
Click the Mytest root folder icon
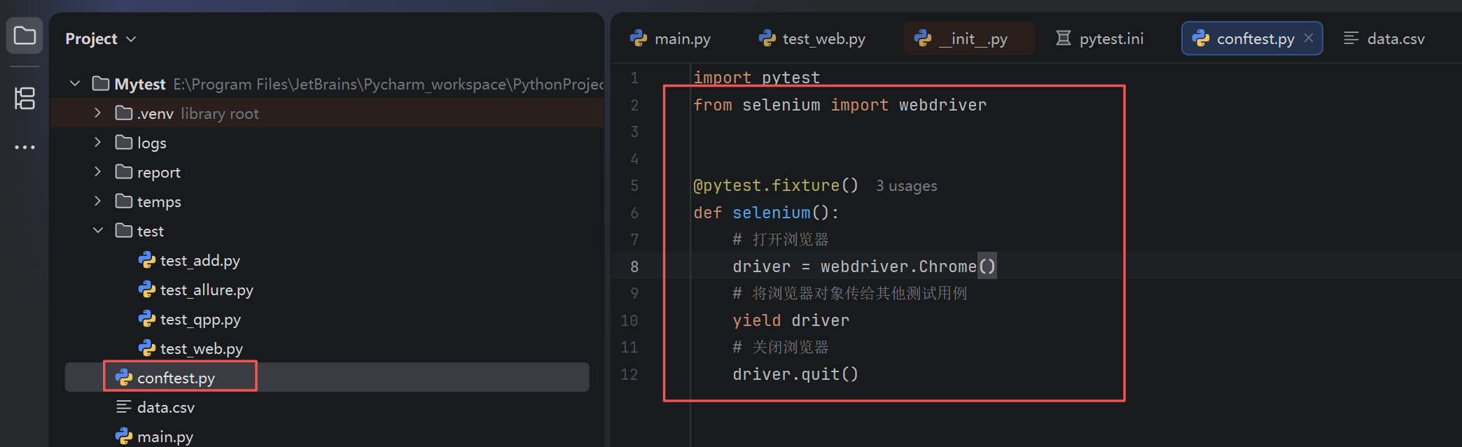tap(101, 84)
